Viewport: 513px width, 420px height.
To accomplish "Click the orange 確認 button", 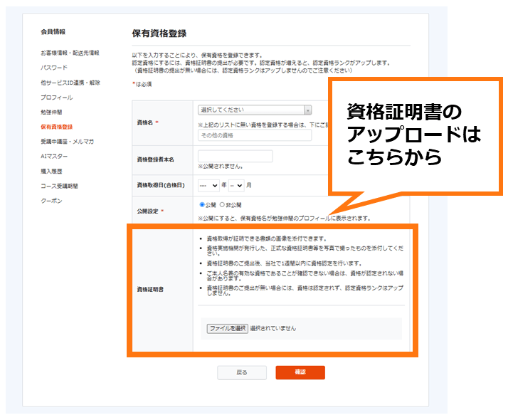I will click(300, 372).
